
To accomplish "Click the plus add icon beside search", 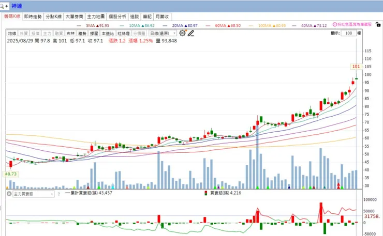I will point(7,6).
